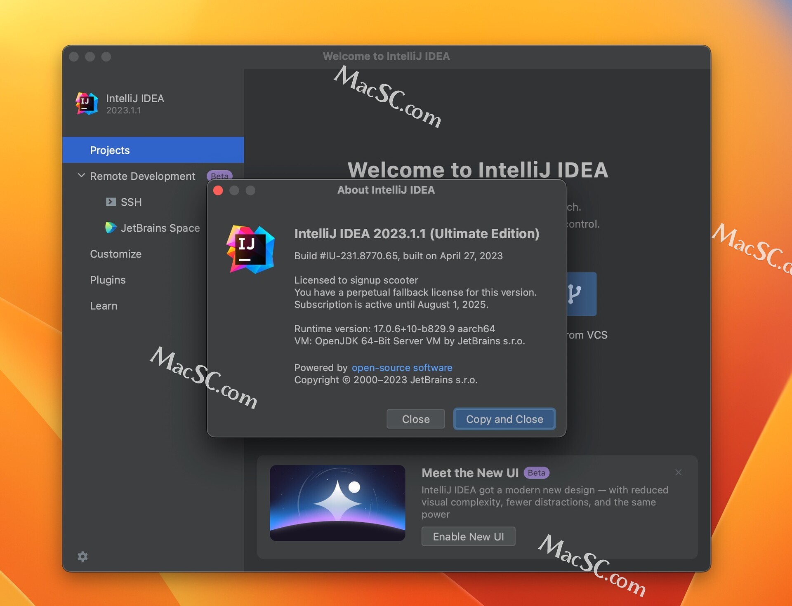792x606 pixels.
Task: Click the Enable New UI button
Action: tap(468, 536)
